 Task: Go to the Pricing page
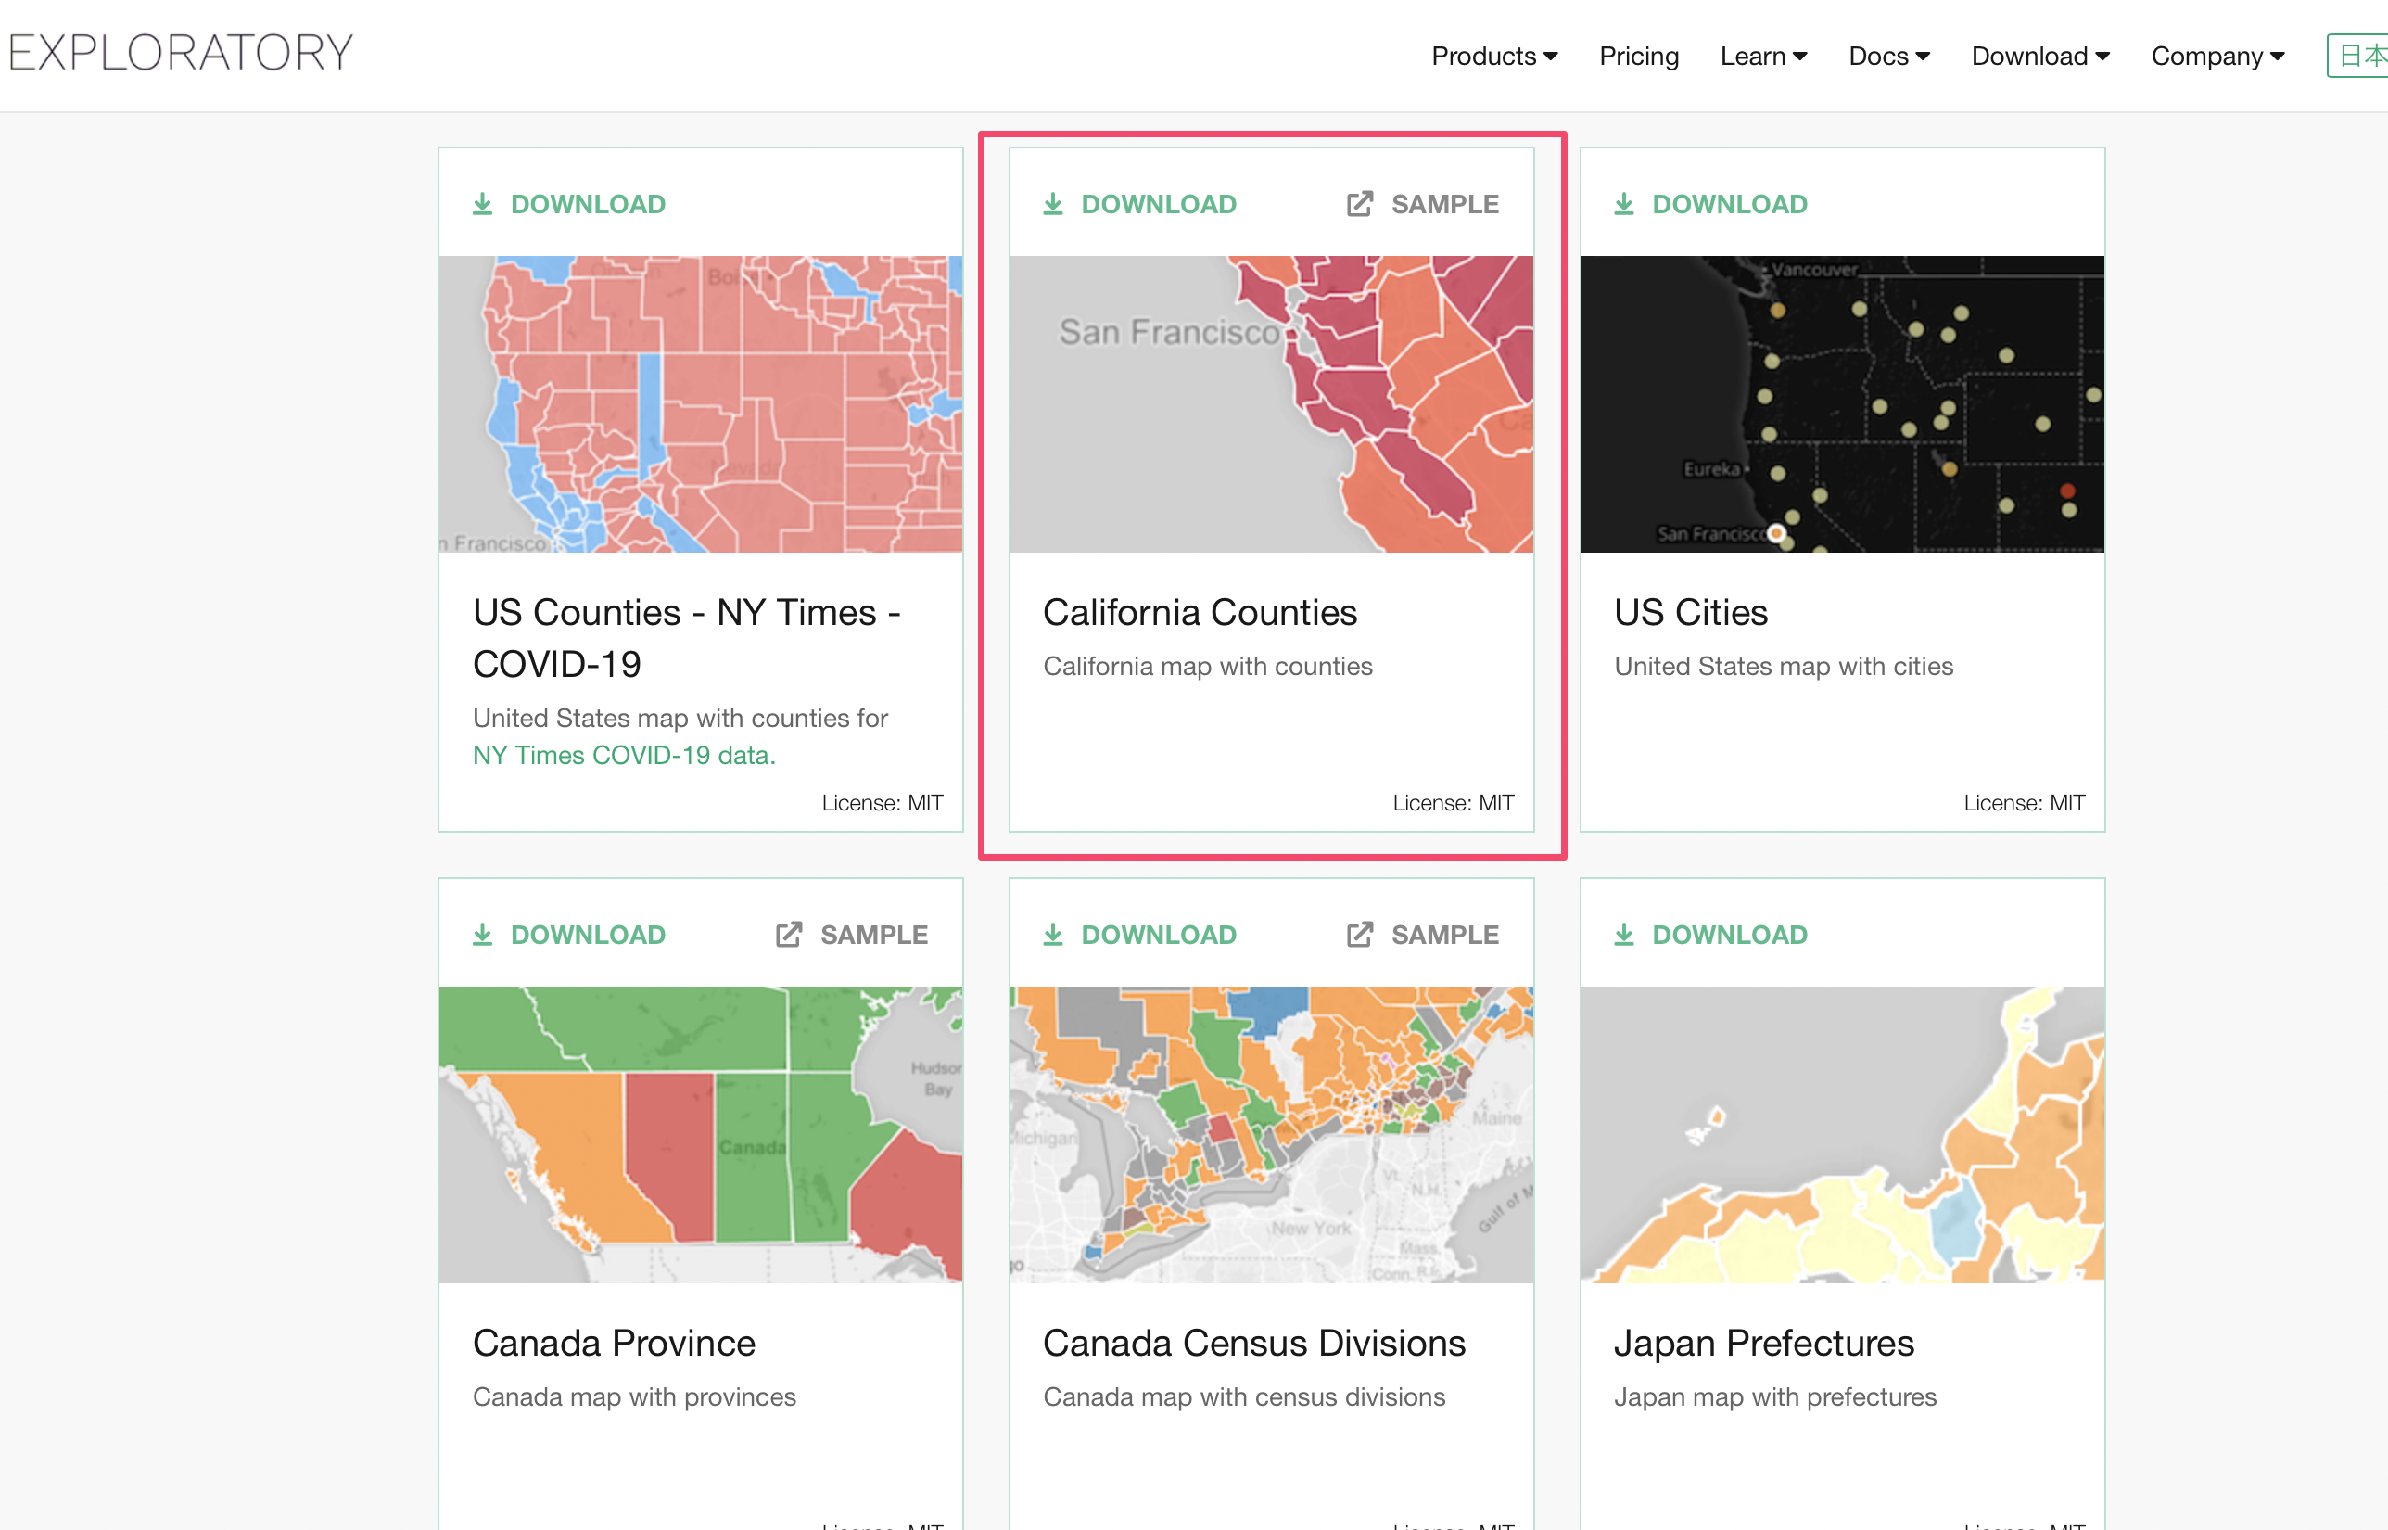[x=1638, y=56]
